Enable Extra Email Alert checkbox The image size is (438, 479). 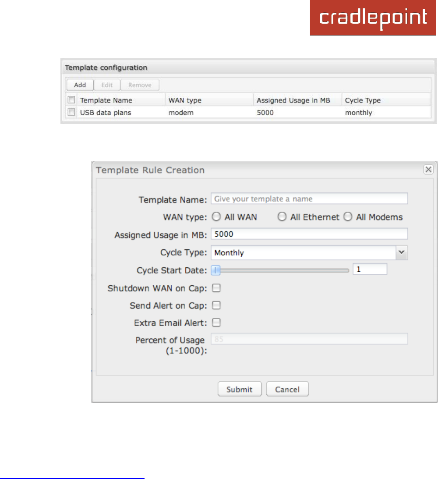click(x=216, y=322)
